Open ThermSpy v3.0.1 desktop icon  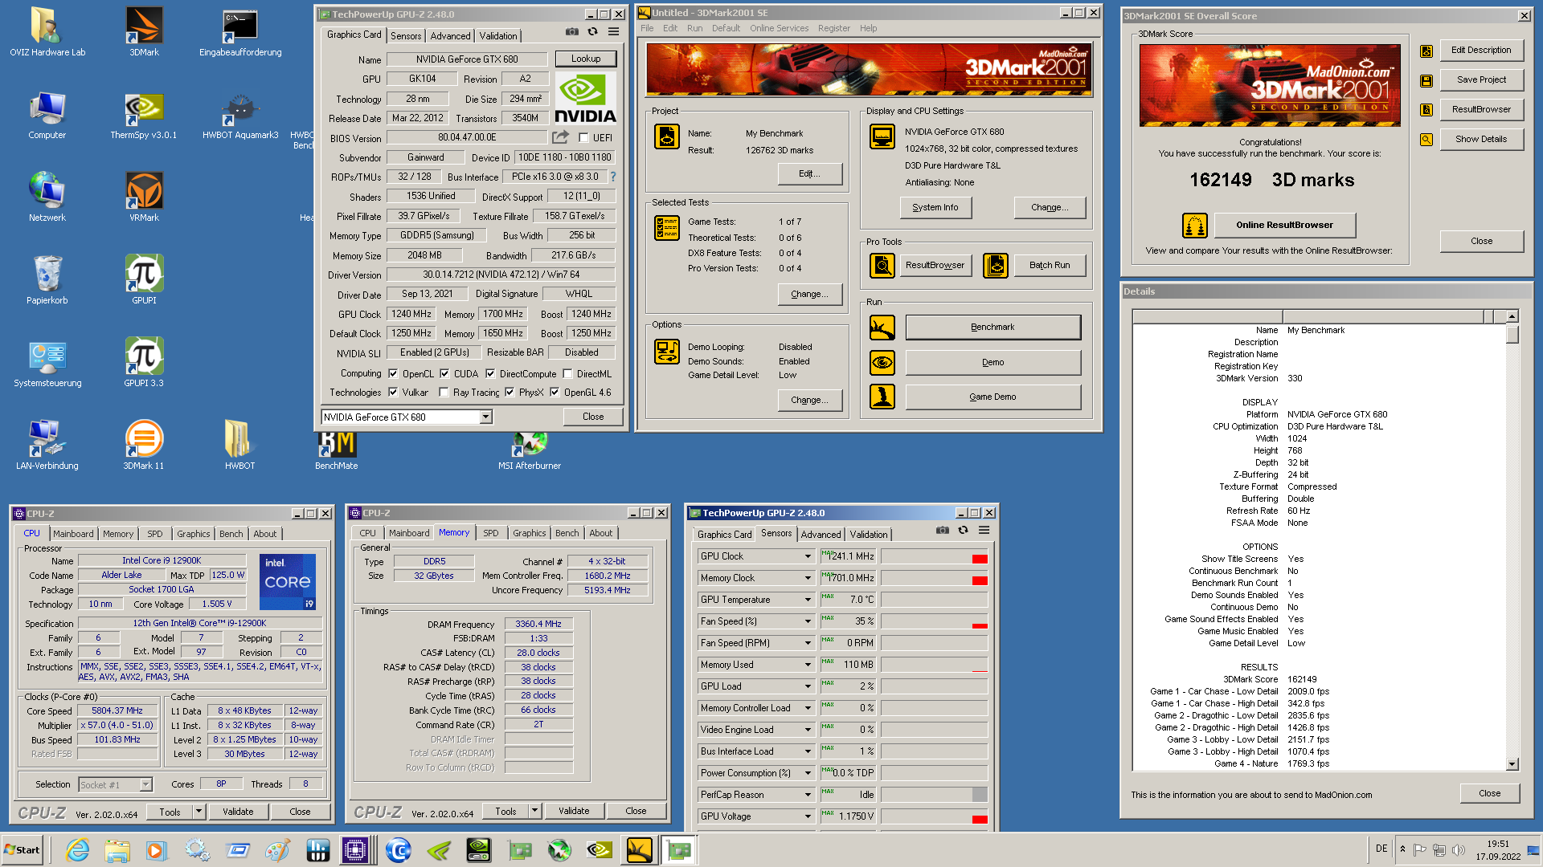(x=144, y=115)
